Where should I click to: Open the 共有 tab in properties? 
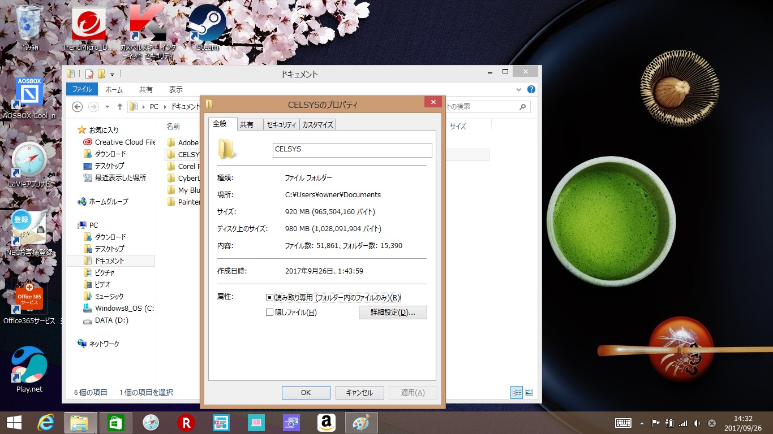(247, 125)
